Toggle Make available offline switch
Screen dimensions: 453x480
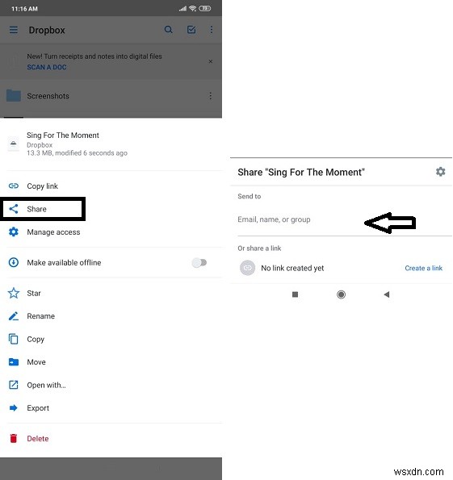pos(199,263)
